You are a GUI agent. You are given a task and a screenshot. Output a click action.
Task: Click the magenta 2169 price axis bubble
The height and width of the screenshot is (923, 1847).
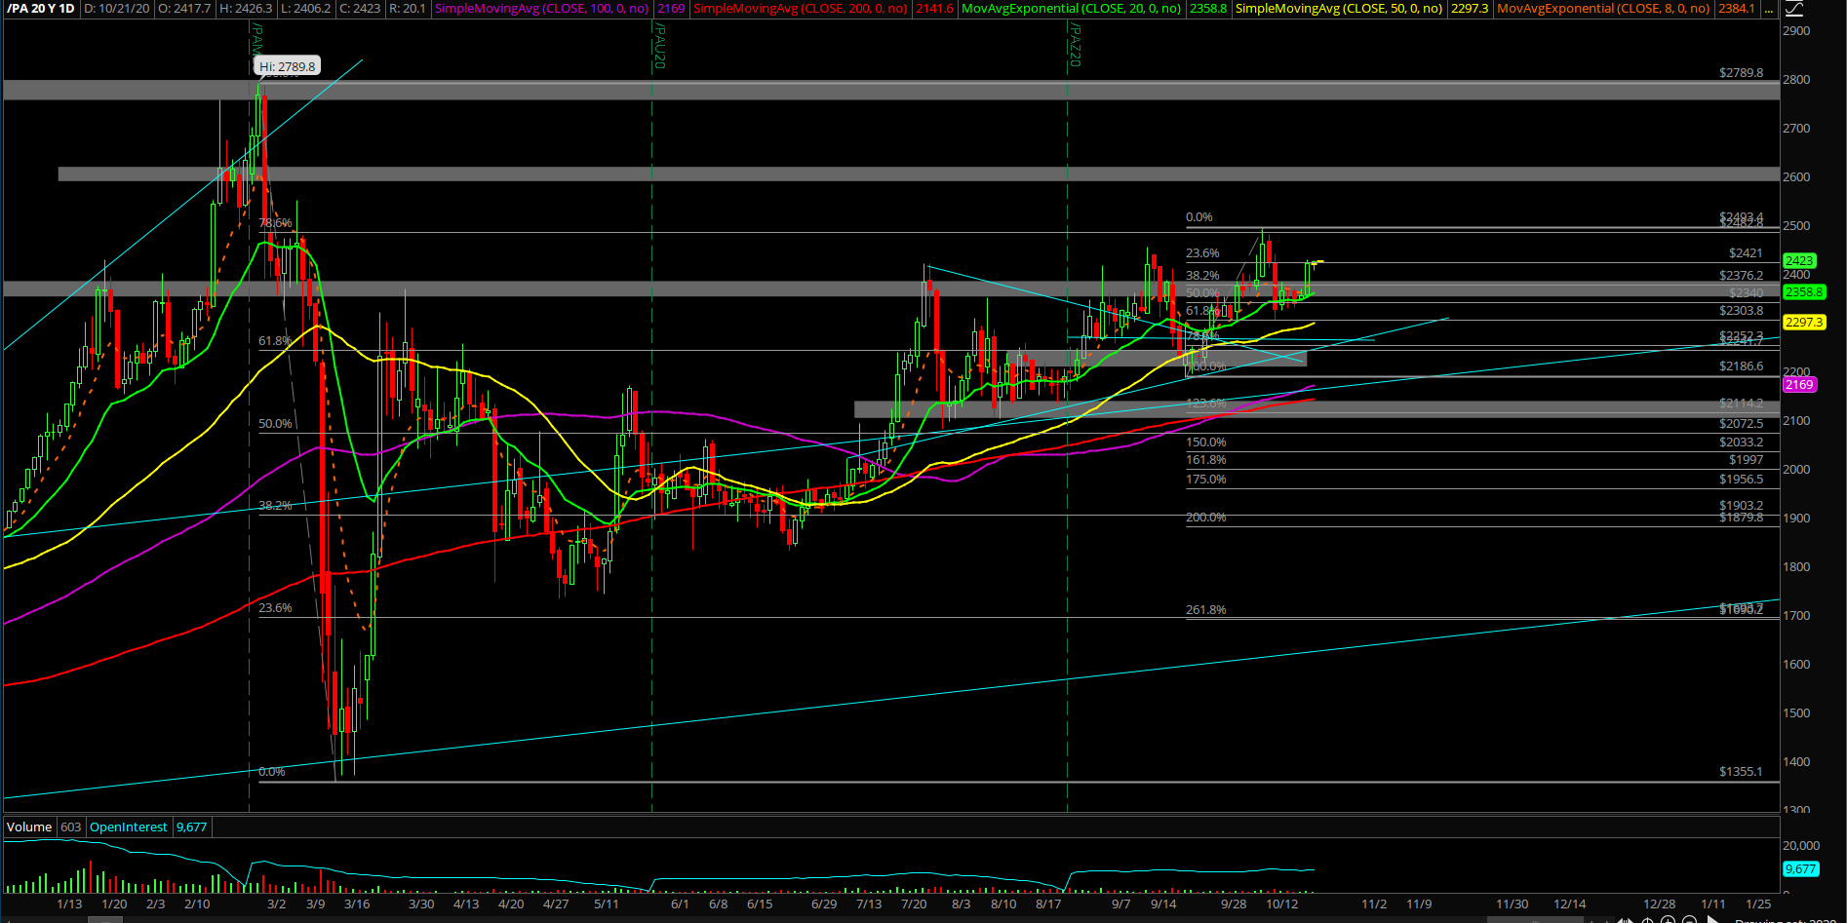1799,384
